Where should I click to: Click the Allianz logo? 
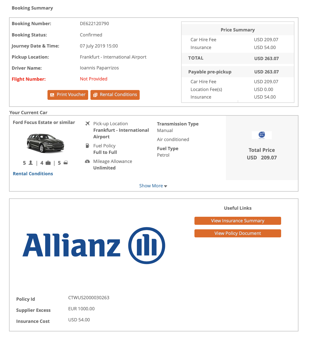click(x=94, y=245)
